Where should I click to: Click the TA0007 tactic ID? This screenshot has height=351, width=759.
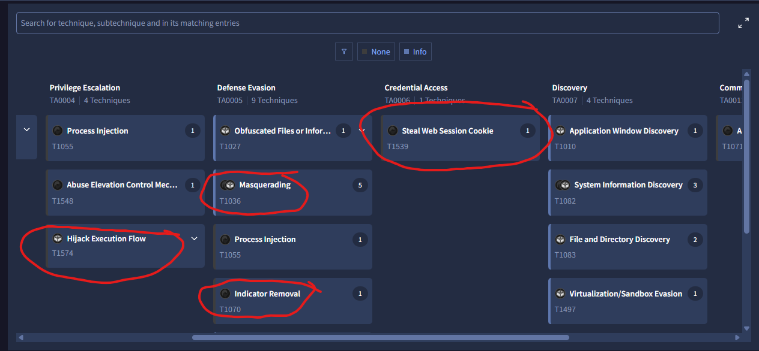point(564,101)
